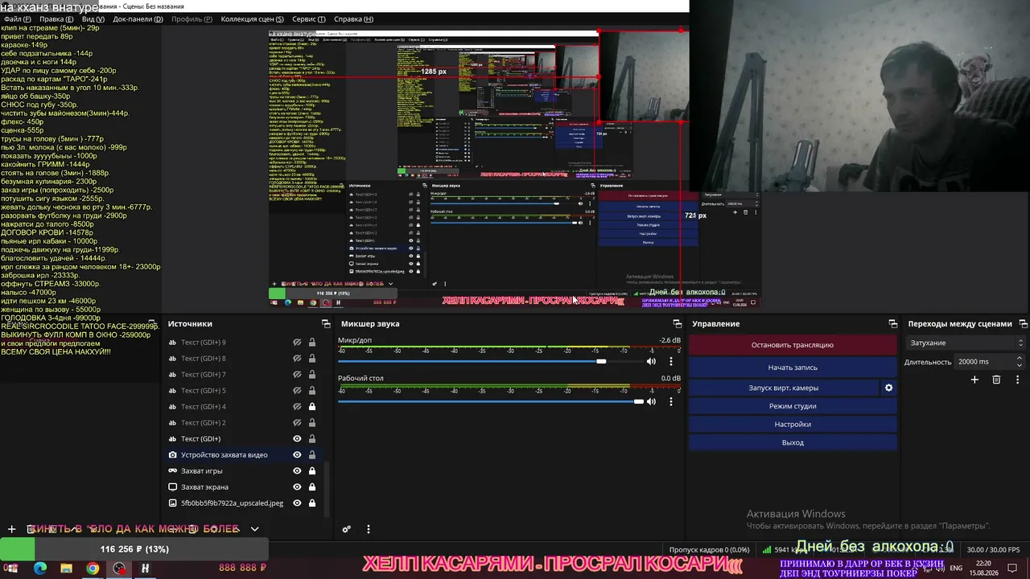Toggle lock on 5fb0bb5f9b7922a_upscaled.jpeg source

tap(312, 503)
